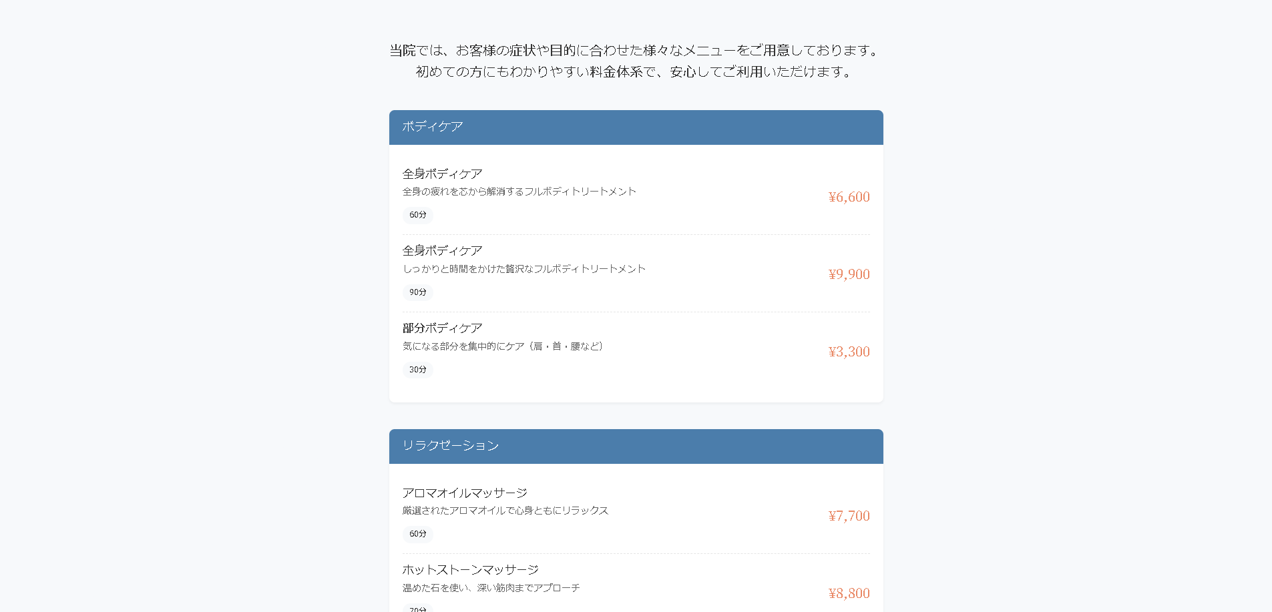The width and height of the screenshot is (1272, 612).
Task: Select the 全身ボディケア title priced ¥6,600
Action: tap(442, 174)
